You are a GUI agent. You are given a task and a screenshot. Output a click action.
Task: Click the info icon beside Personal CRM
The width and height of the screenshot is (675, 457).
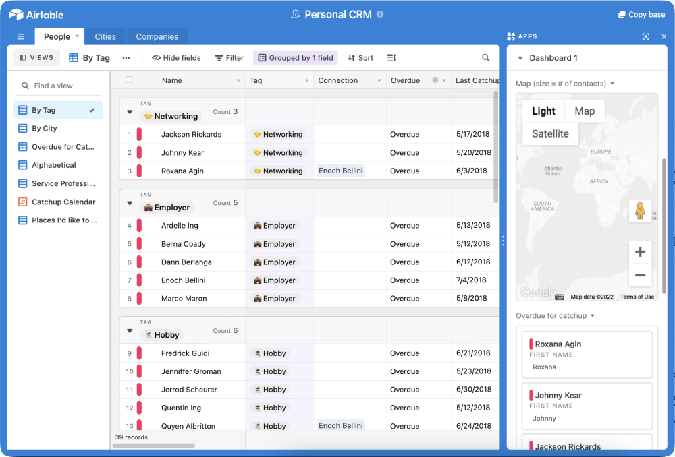pyautogui.click(x=380, y=14)
